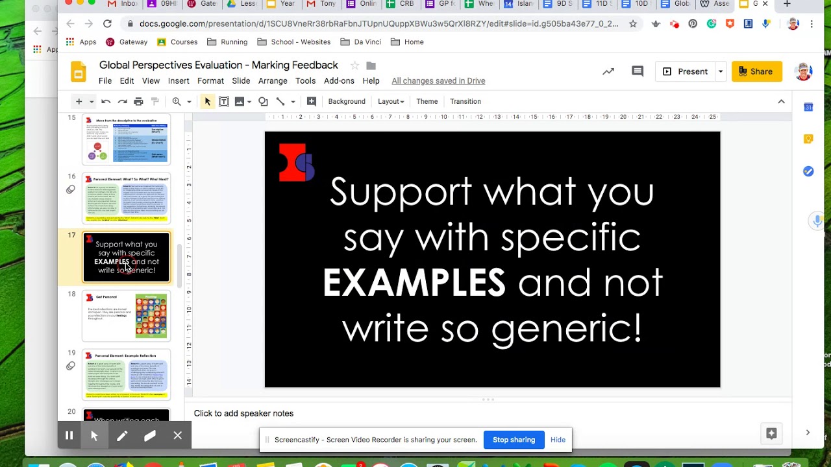Click 'All changes saved in Drive' link
831x467 pixels.
coord(438,80)
